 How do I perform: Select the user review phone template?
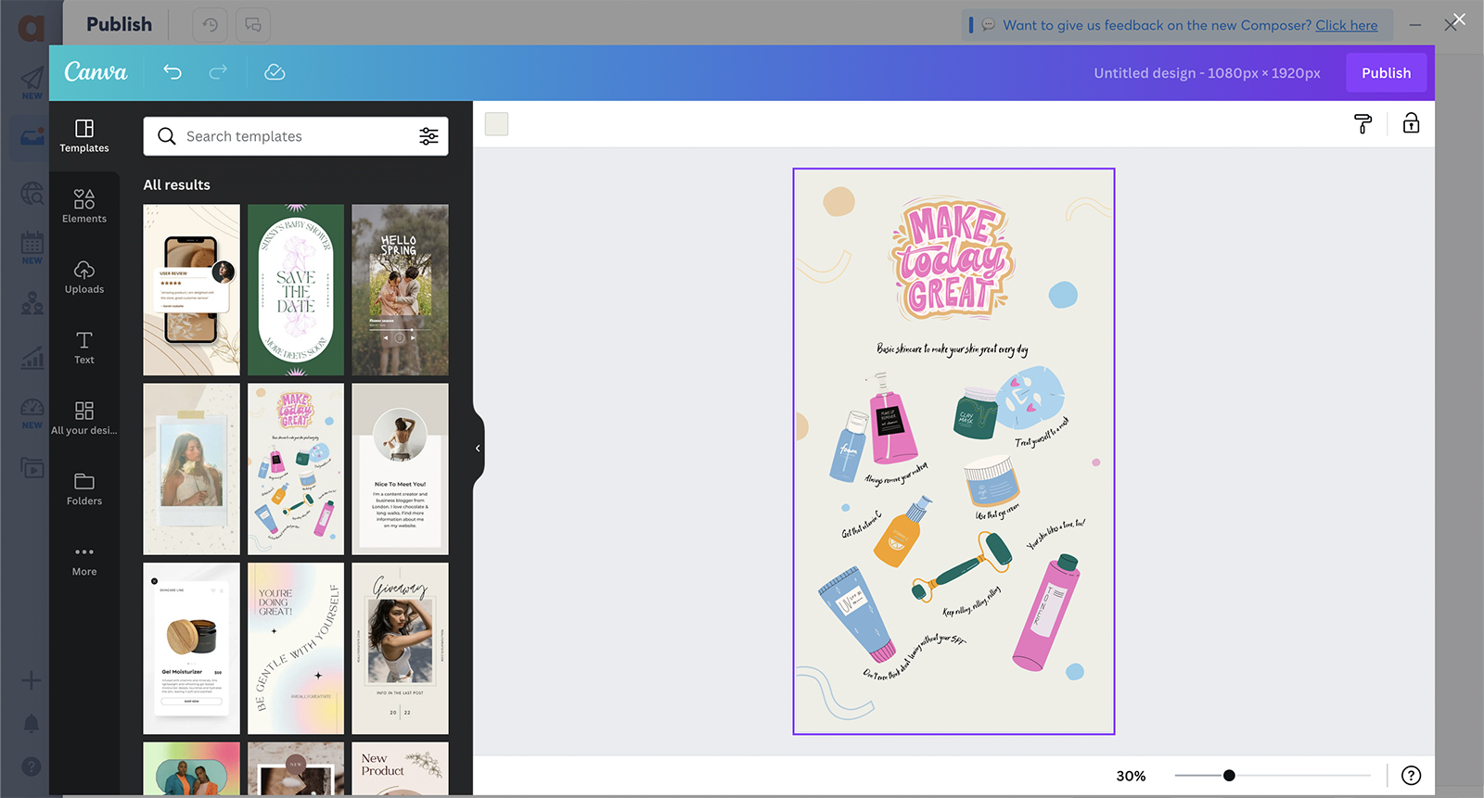pyautogui.click(x=191, y=290)
